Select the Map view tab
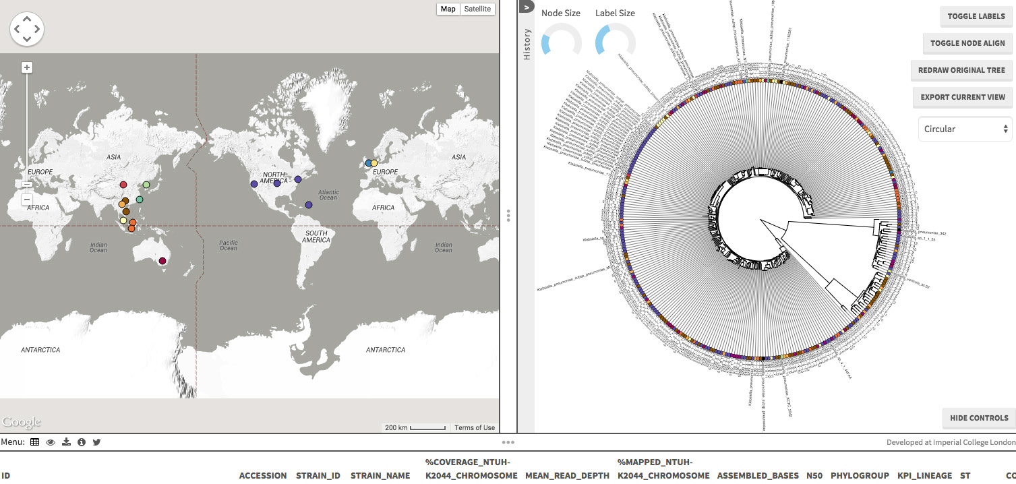 [x=448, y=9]
